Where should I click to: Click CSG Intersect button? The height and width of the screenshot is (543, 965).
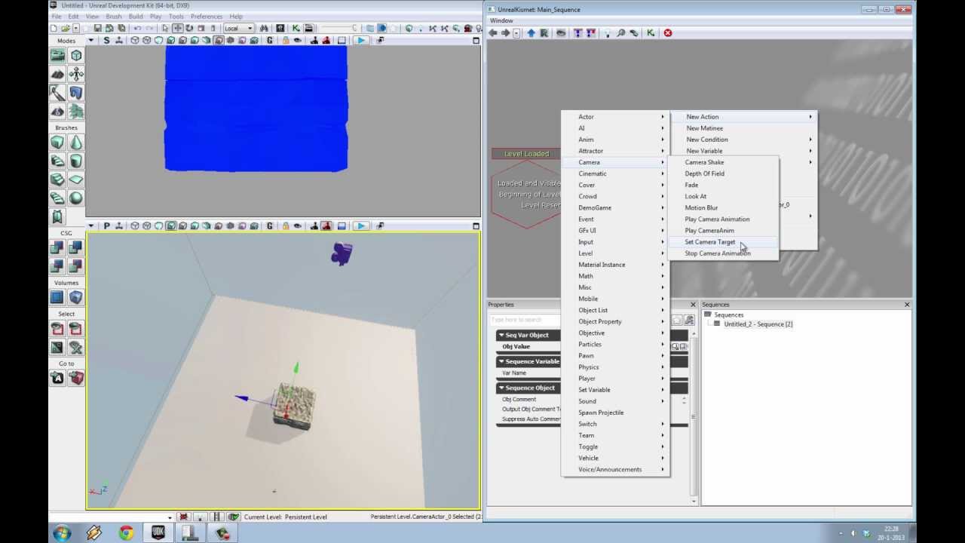57,266
